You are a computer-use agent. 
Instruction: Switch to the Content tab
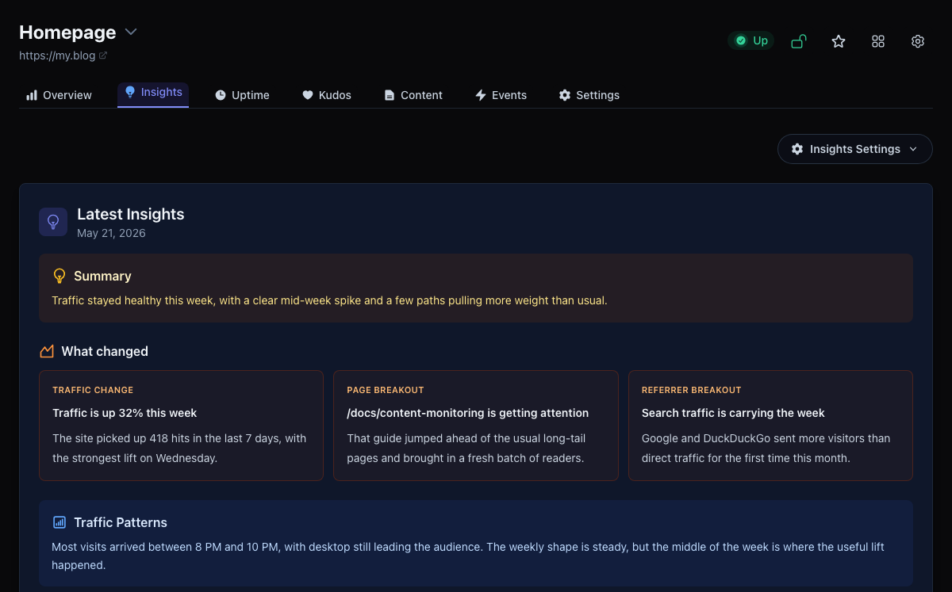(413, 95)
